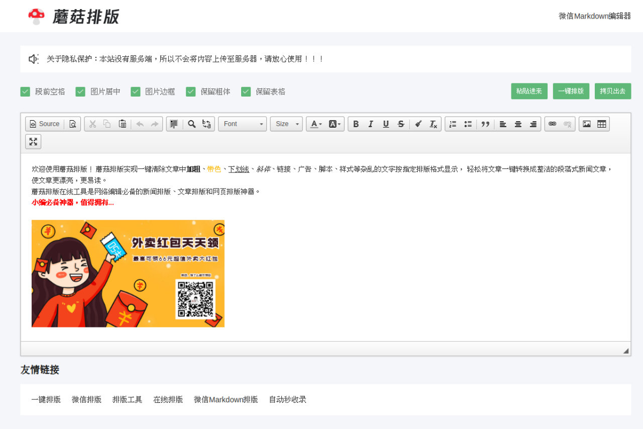Click the Undo arrow icon
The width and height of the screenshot is (643, 429).
[x=140, y=124]
